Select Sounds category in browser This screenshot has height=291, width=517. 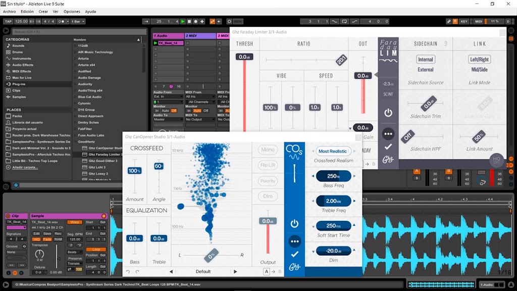pyautogui.click(x=18, y=46)
